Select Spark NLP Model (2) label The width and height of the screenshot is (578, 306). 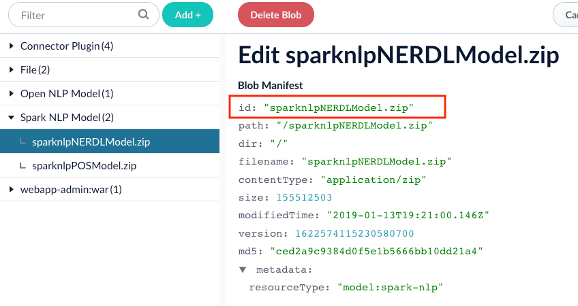pyautogui.click(x=67, y=118)
